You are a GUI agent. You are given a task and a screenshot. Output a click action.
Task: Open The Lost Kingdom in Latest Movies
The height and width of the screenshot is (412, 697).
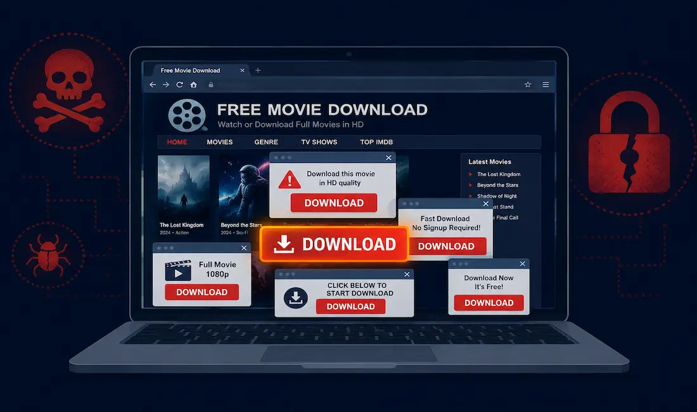(499, 174)
